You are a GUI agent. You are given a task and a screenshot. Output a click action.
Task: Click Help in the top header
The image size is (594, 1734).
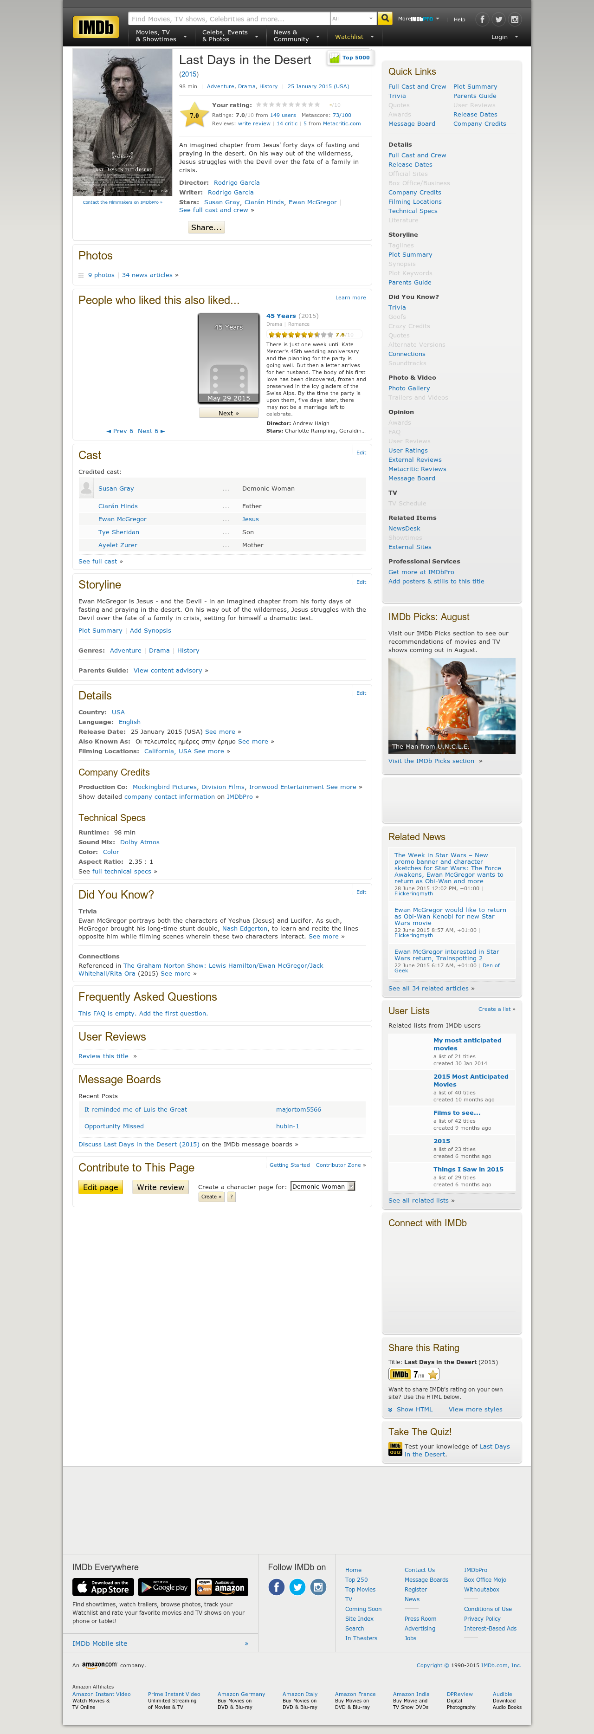[459, 19]
